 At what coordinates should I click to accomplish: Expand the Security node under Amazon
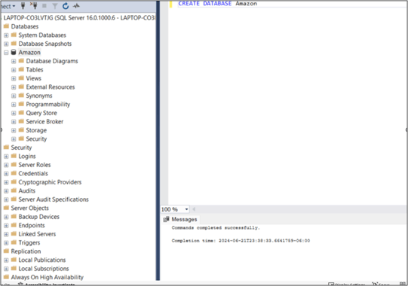pyautogui.click(x=14, y=139)
